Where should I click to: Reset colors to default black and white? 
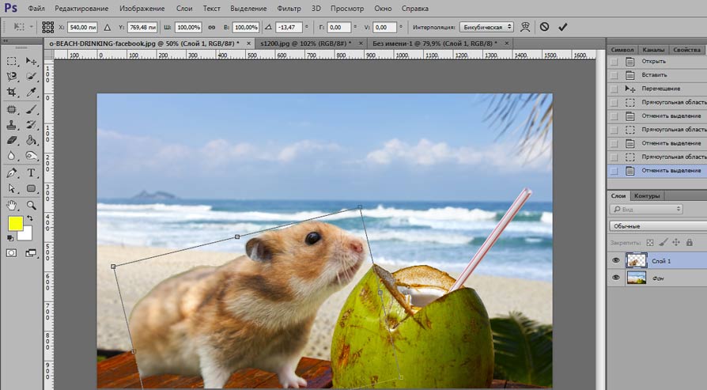[x=10, y=237]
